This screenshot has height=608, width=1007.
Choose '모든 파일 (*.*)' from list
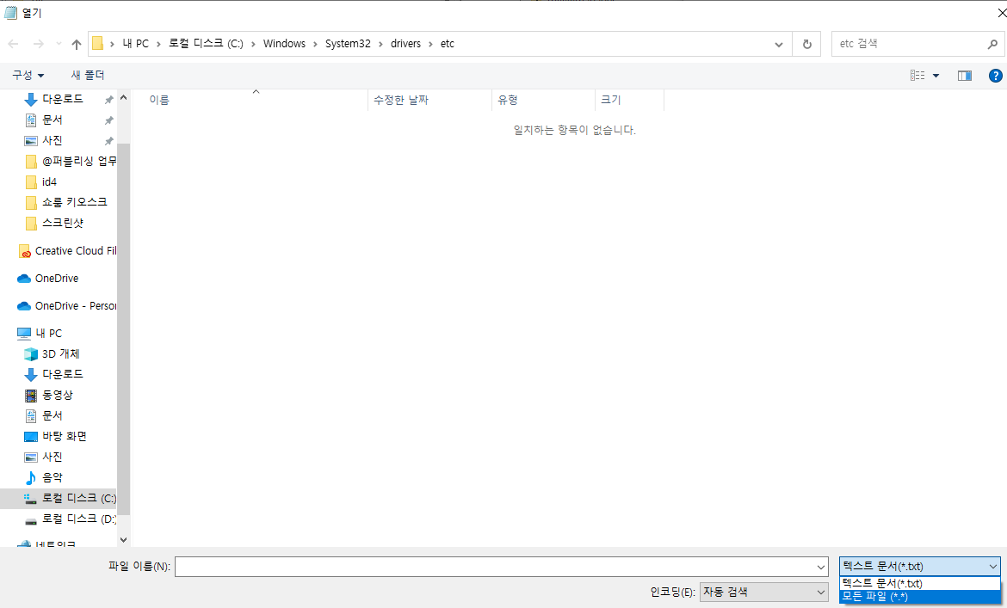pyautogui.click(x=920, y=597)
